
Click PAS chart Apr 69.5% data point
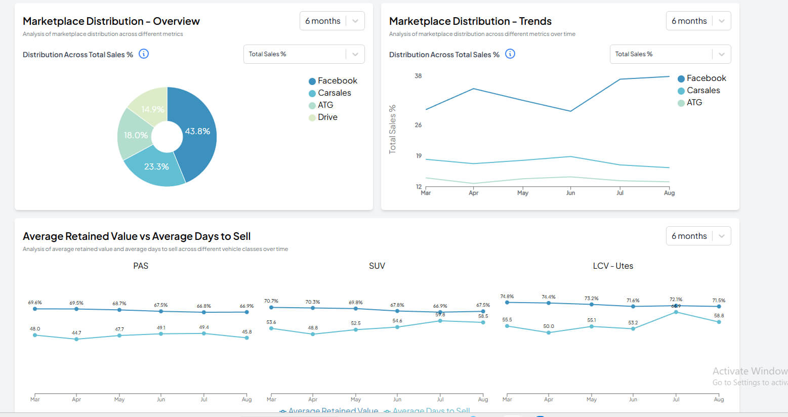(76, 309)
